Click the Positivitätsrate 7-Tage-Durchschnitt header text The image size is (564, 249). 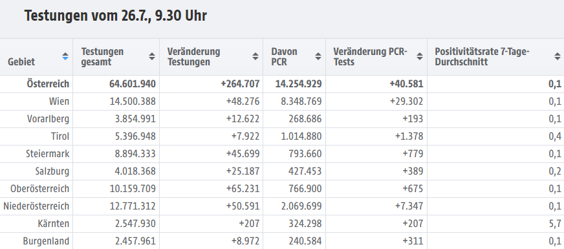point(482,57)
